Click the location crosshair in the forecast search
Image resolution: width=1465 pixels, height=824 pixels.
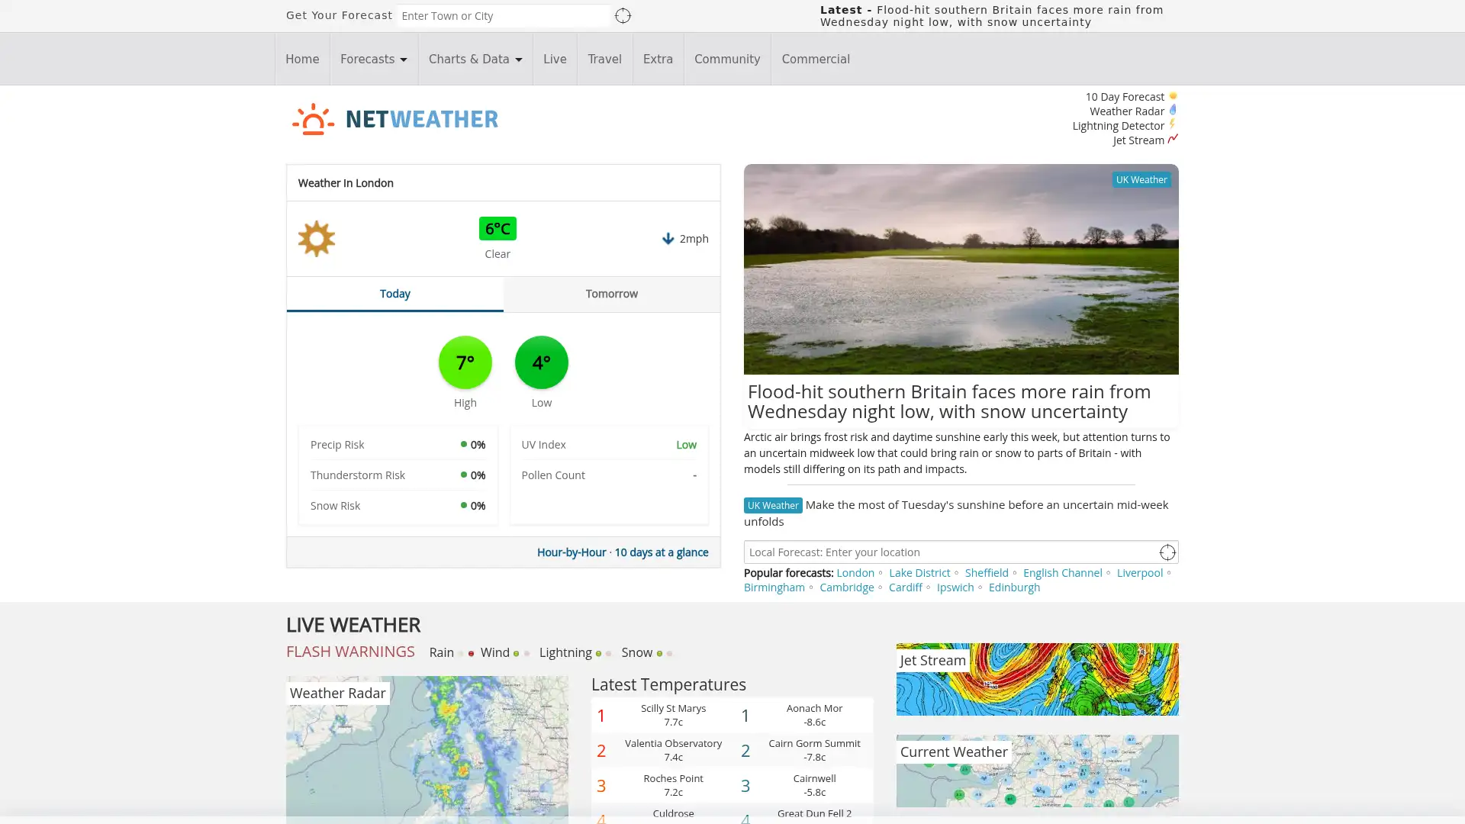623,15
